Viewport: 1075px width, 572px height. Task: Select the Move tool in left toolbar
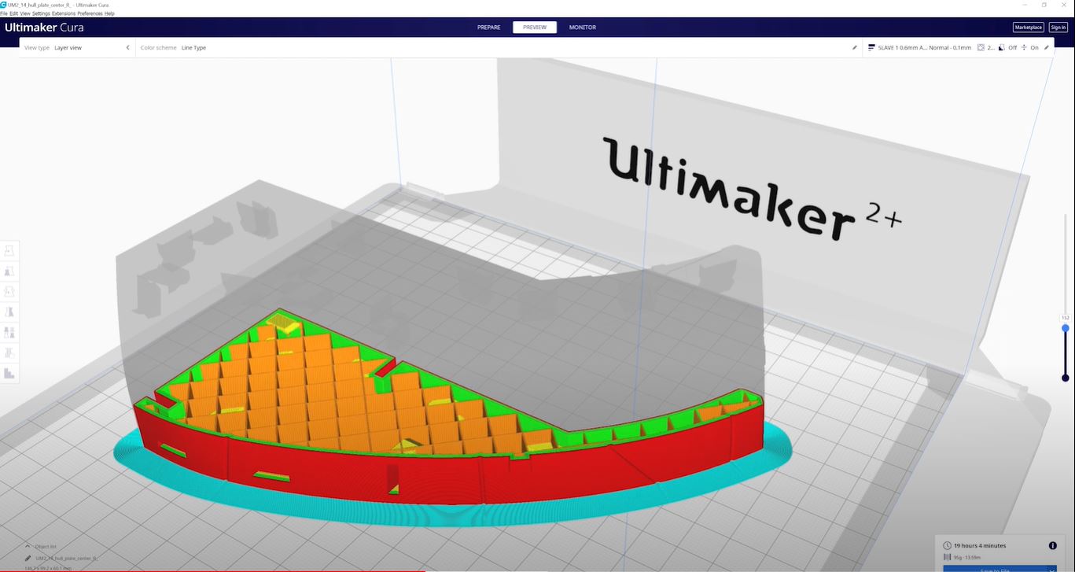pos(9,251)
